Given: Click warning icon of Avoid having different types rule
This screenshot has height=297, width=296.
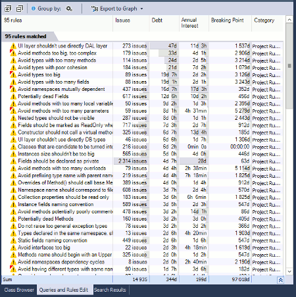Looking at the screenshot, I should (x=13, y=269).
